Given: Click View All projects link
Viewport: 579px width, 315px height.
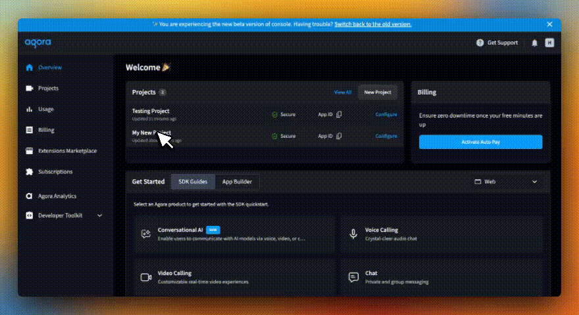Looking at the screenshot, I should click(343, 93).
